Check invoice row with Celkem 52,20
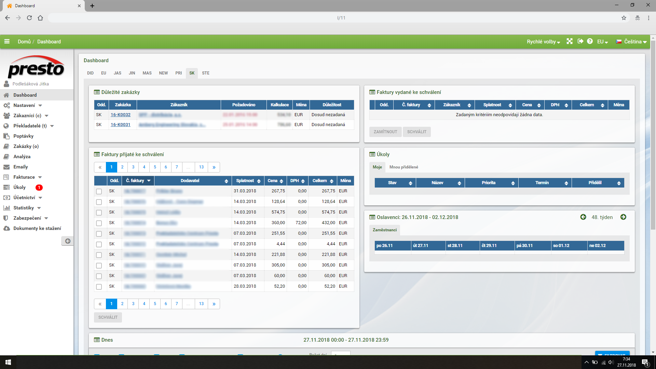 (99, 287)
